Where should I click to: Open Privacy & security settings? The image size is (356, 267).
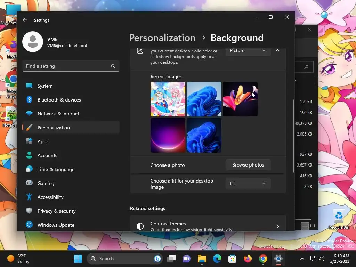pyautogui.click(x=71, y=211)
